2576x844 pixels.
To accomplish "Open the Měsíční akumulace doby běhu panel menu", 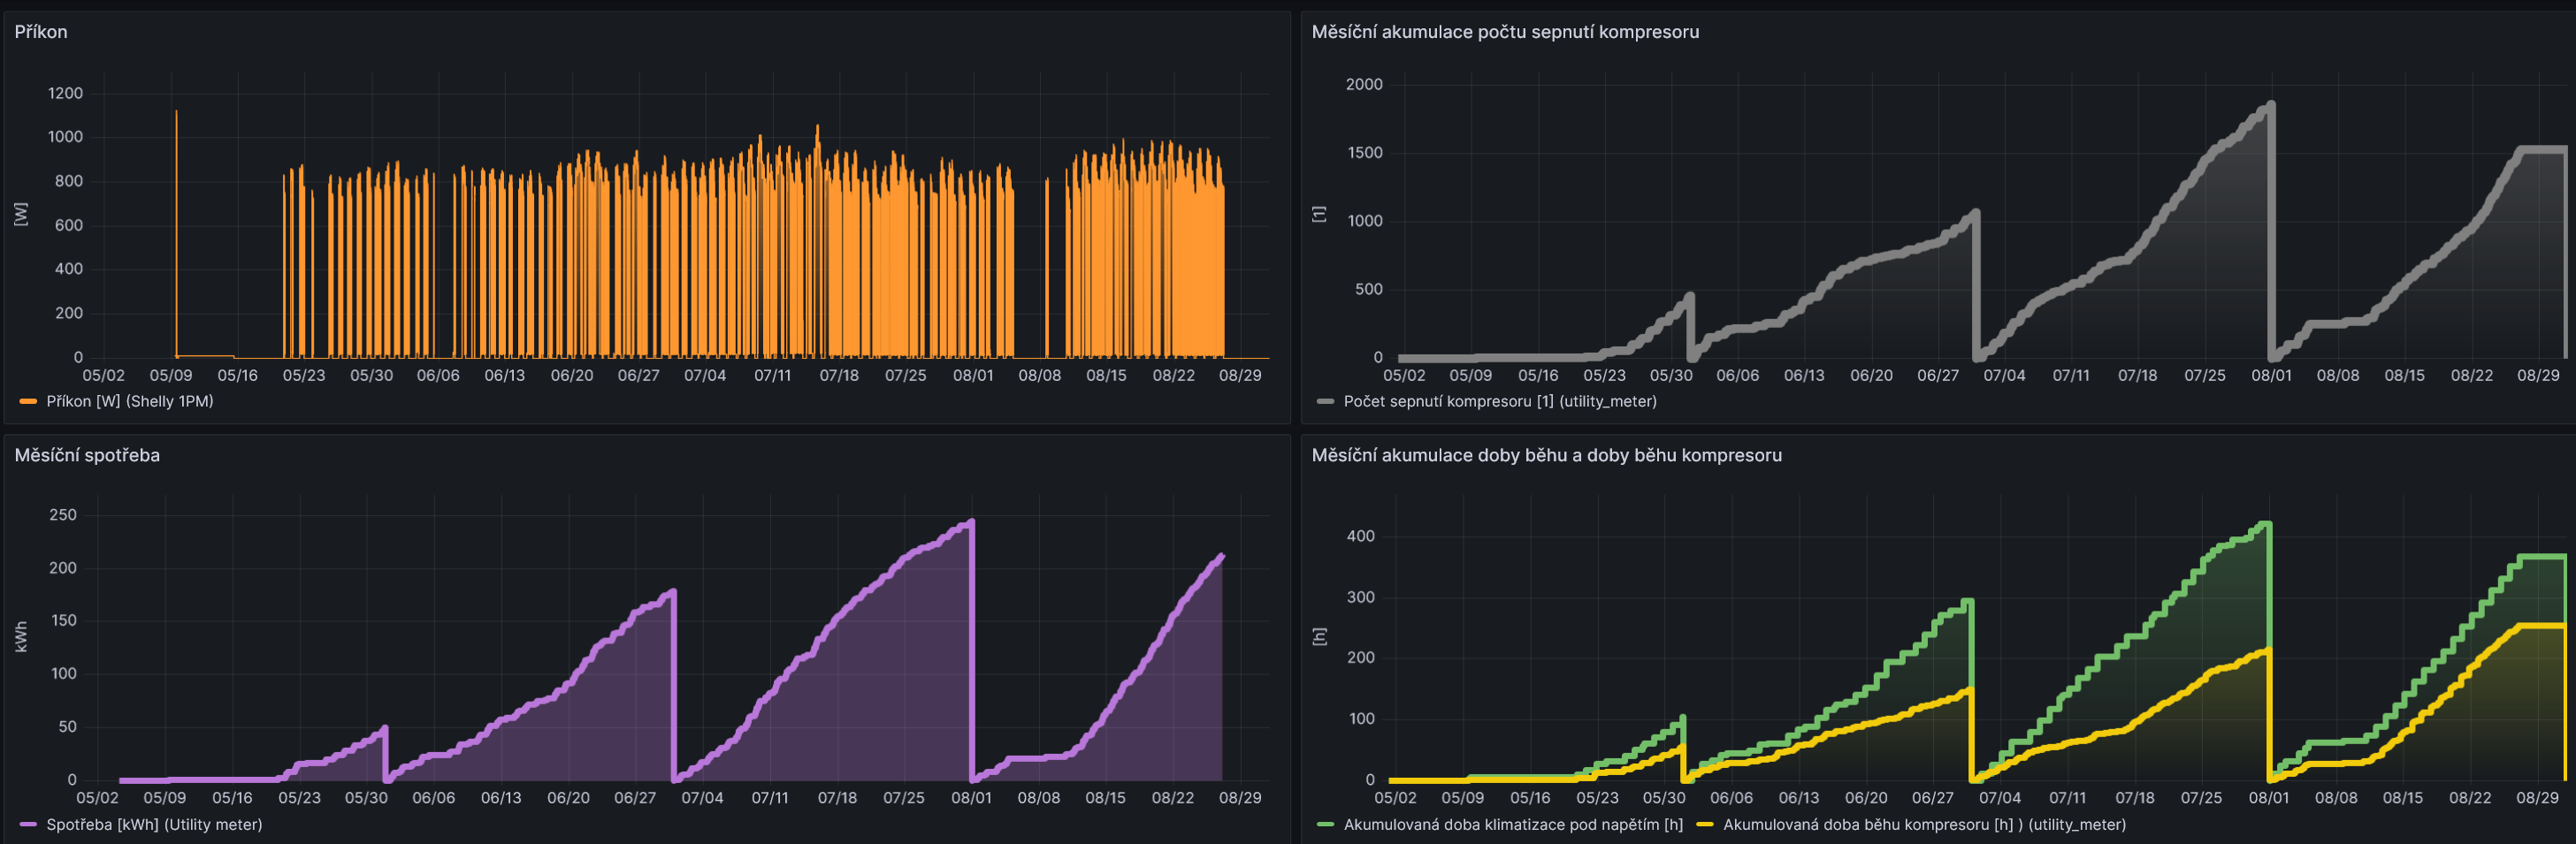I will [1545, 455].
